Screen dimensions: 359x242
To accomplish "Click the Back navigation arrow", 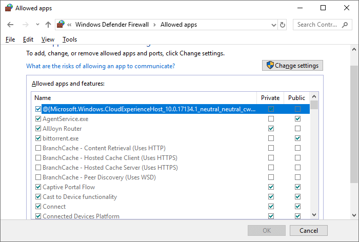I will (11, 25).
